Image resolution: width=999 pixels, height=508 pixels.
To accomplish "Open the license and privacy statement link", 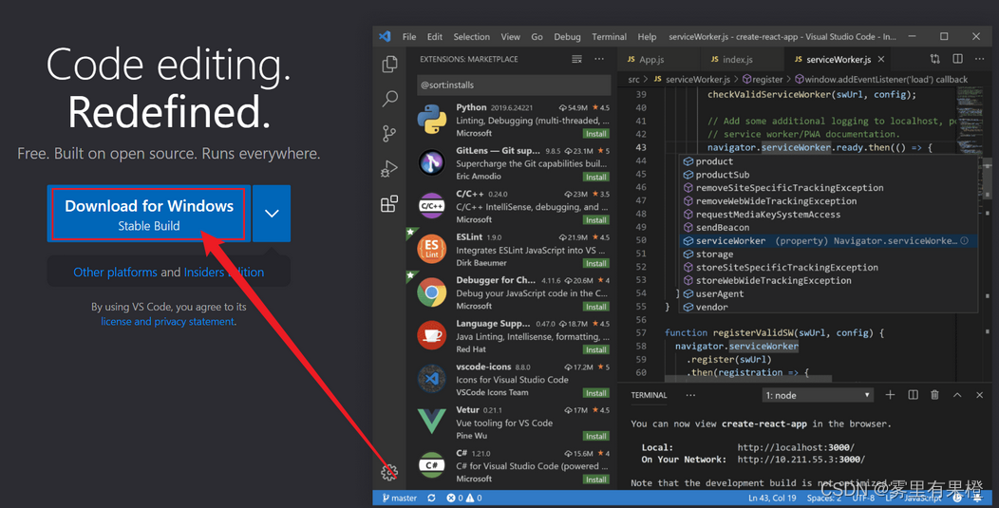I will pyautogui.click(x=167, y=321).
